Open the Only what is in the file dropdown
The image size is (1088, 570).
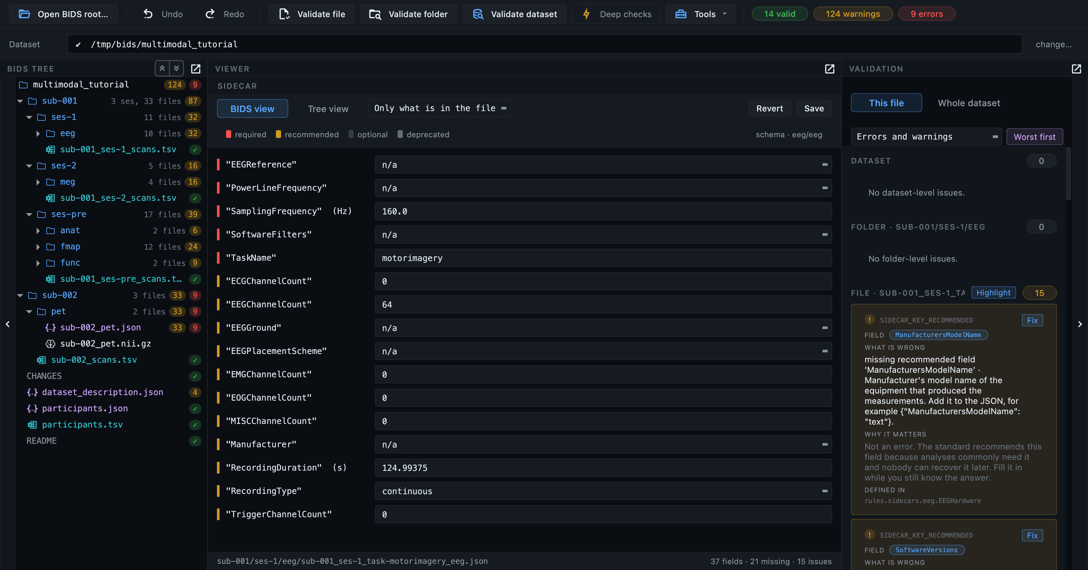(439, 108)
